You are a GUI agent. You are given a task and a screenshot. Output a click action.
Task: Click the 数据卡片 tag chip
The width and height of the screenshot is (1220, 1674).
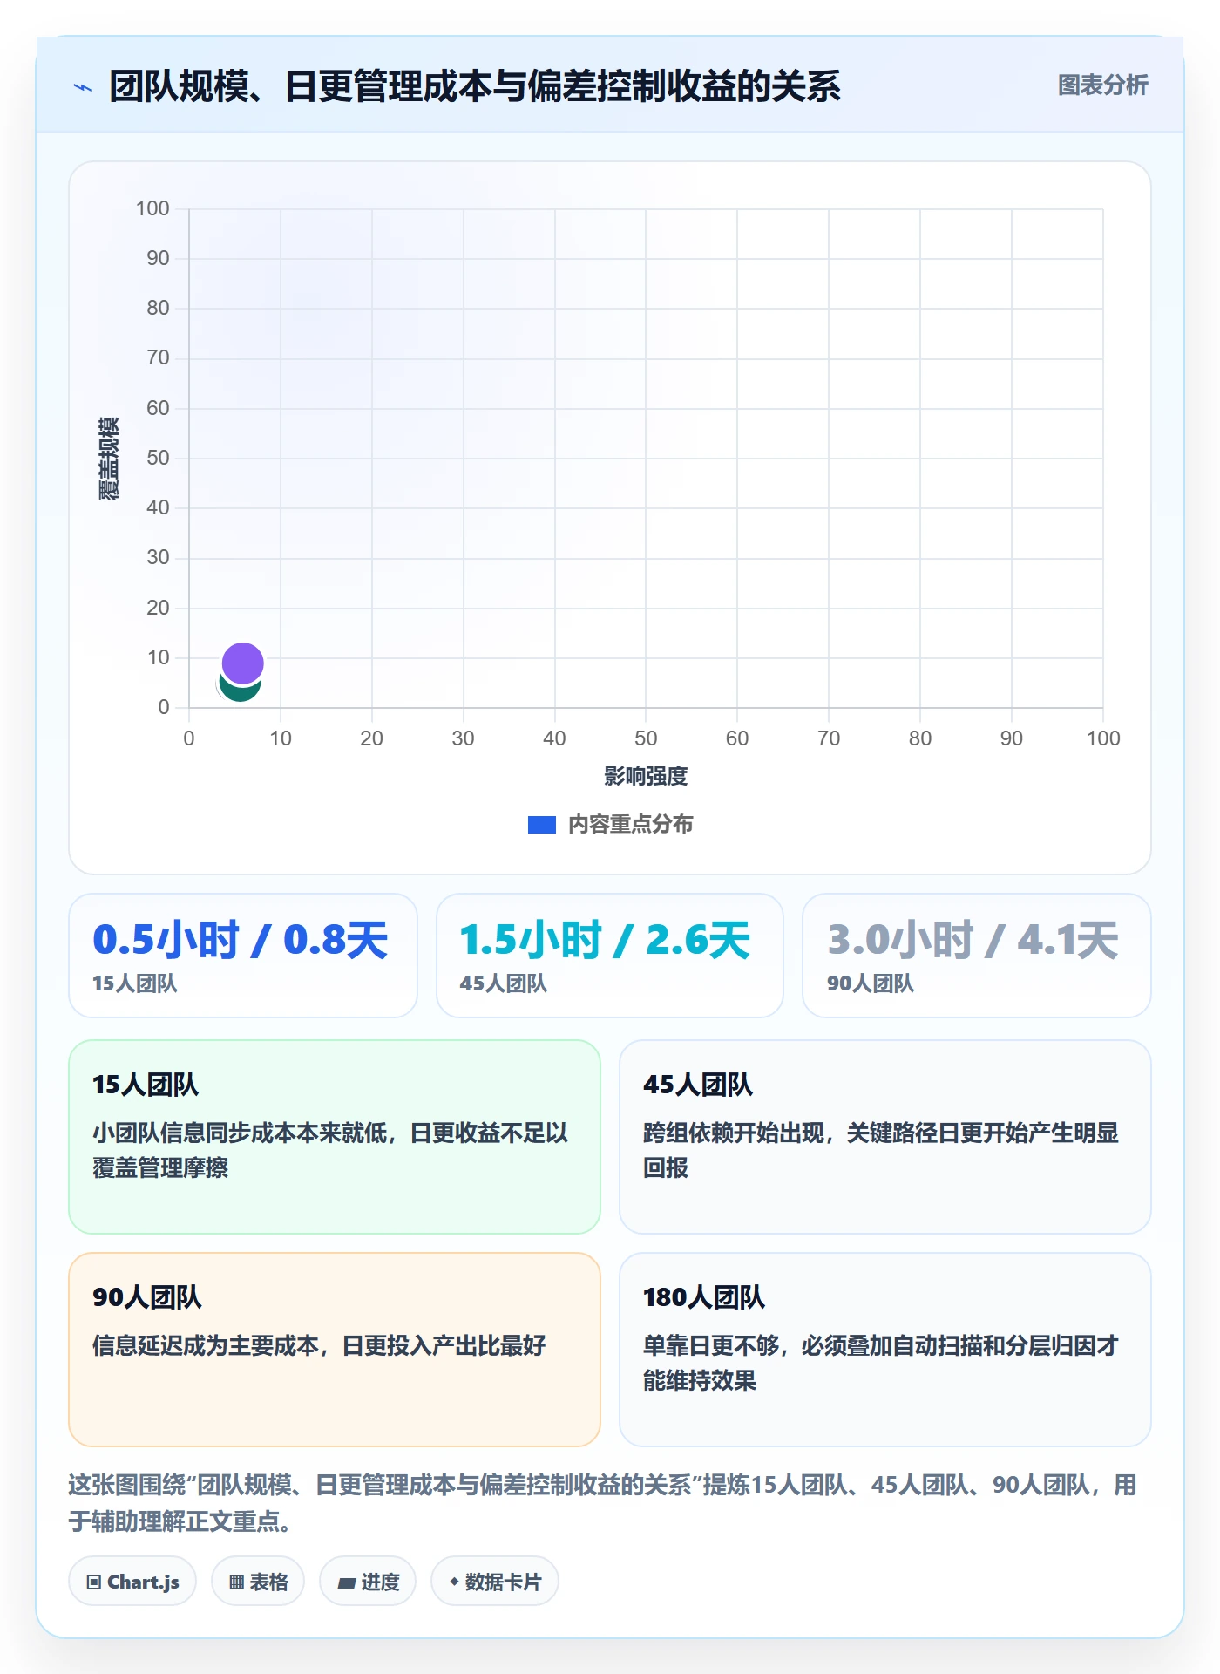tap(495, 1582)
